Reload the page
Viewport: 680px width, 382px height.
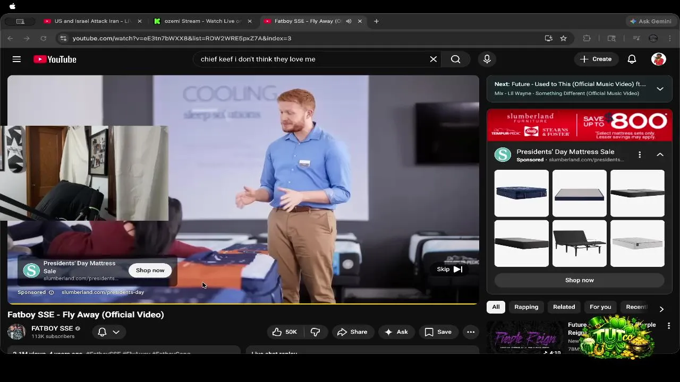[44, 38]
